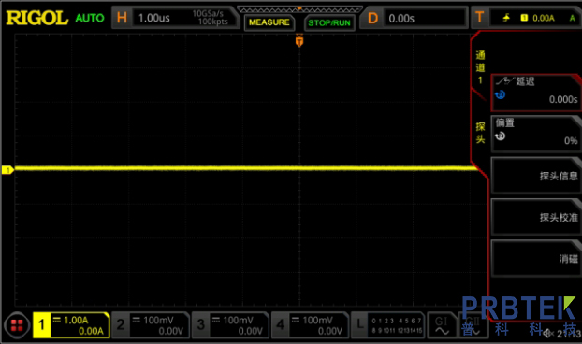Open the GI waveform generator icon
This screenshot has width=582, height=344.
[442, 325]
